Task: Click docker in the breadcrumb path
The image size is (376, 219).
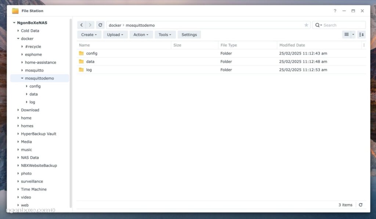Action: (115, 25)
